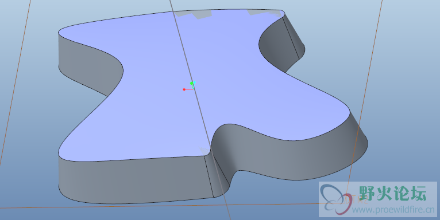The image size is (440, 220).
Task: Pick the gray datum line crossing the model center
Action: tap(200, 109)
